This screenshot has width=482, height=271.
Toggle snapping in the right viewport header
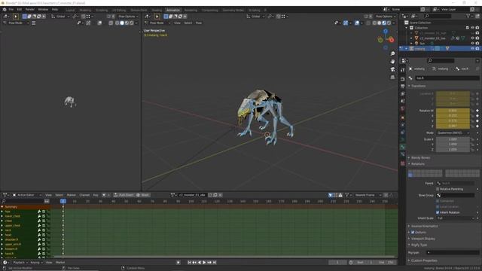click(279, 17)
